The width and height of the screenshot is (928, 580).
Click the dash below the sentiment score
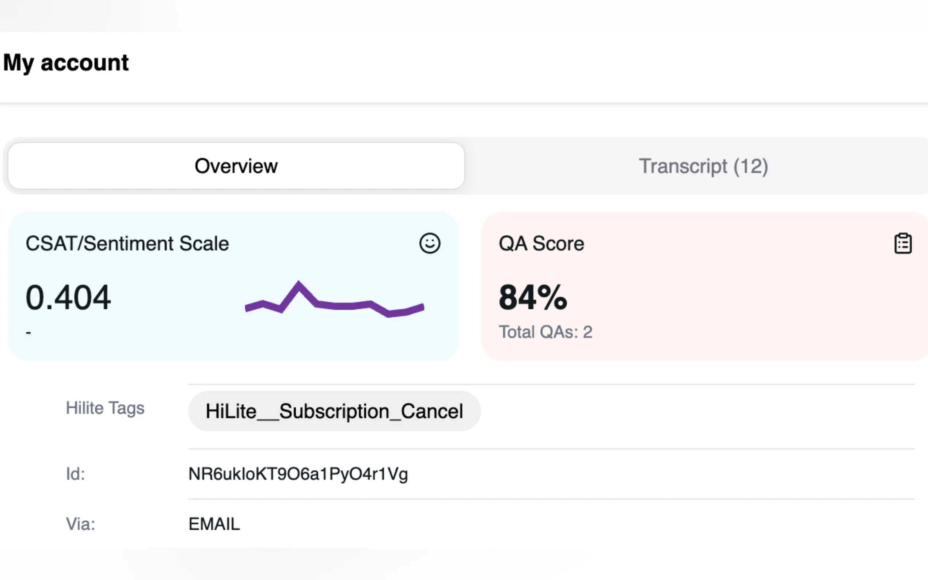[28, 332]
